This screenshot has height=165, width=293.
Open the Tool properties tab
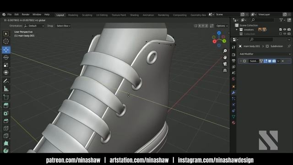pyautogui.click(x=233, y=47)
